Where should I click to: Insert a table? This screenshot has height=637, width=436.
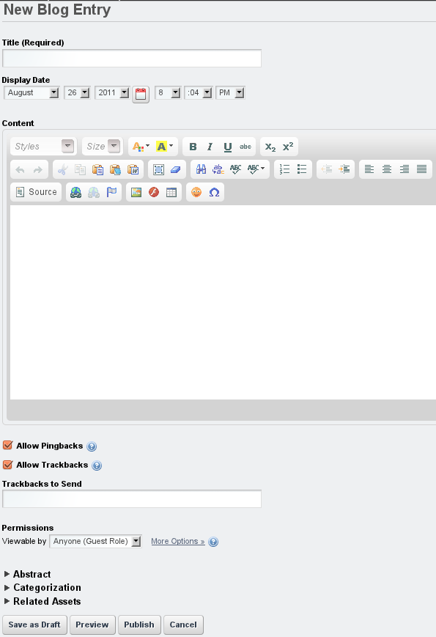(x=171, y=192)
